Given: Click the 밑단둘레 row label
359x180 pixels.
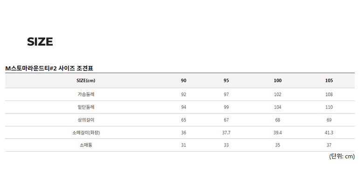Looking at the screenshot, I should coord(86,107).
